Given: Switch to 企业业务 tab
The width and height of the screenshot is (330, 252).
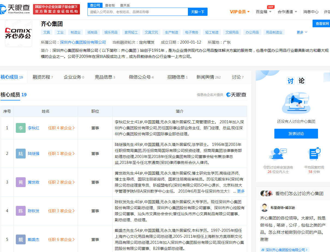Looking at the screenshot, I should click(74, 77).
